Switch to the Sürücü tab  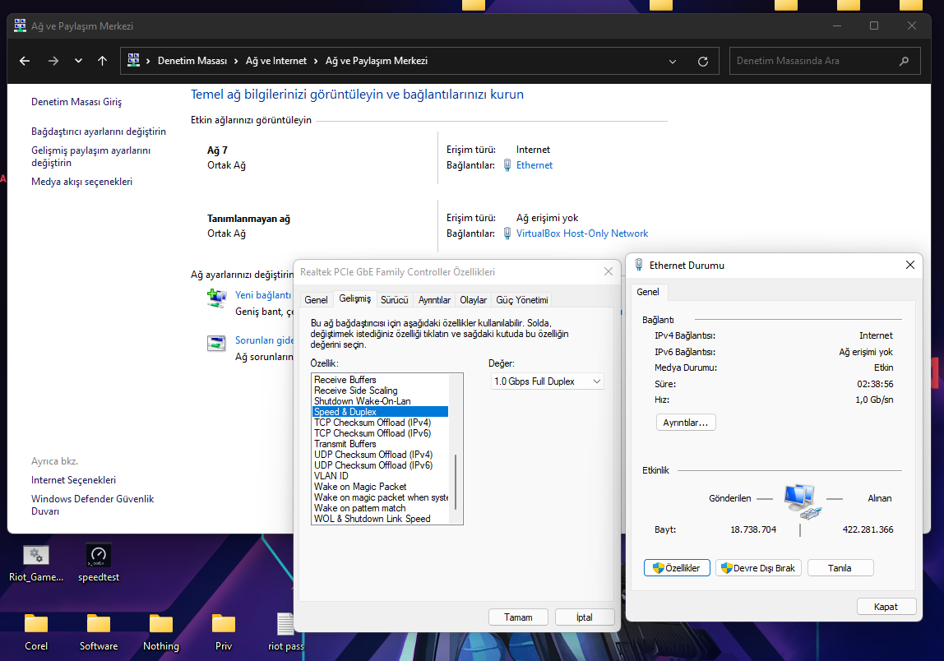[x=394, y=299]
